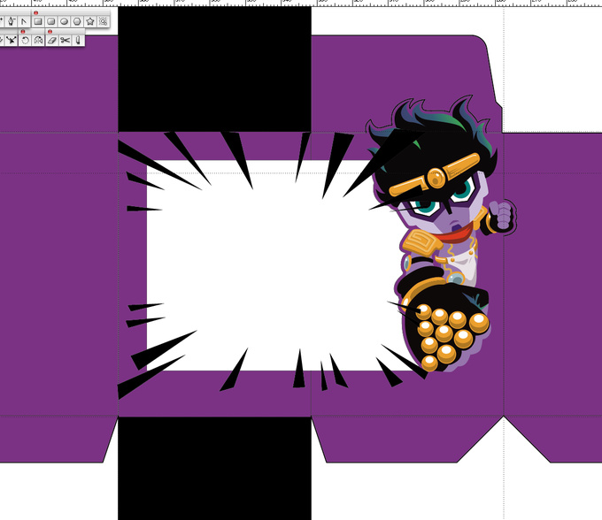Click the black rectangle above the burst panel

tap(214, 69)
